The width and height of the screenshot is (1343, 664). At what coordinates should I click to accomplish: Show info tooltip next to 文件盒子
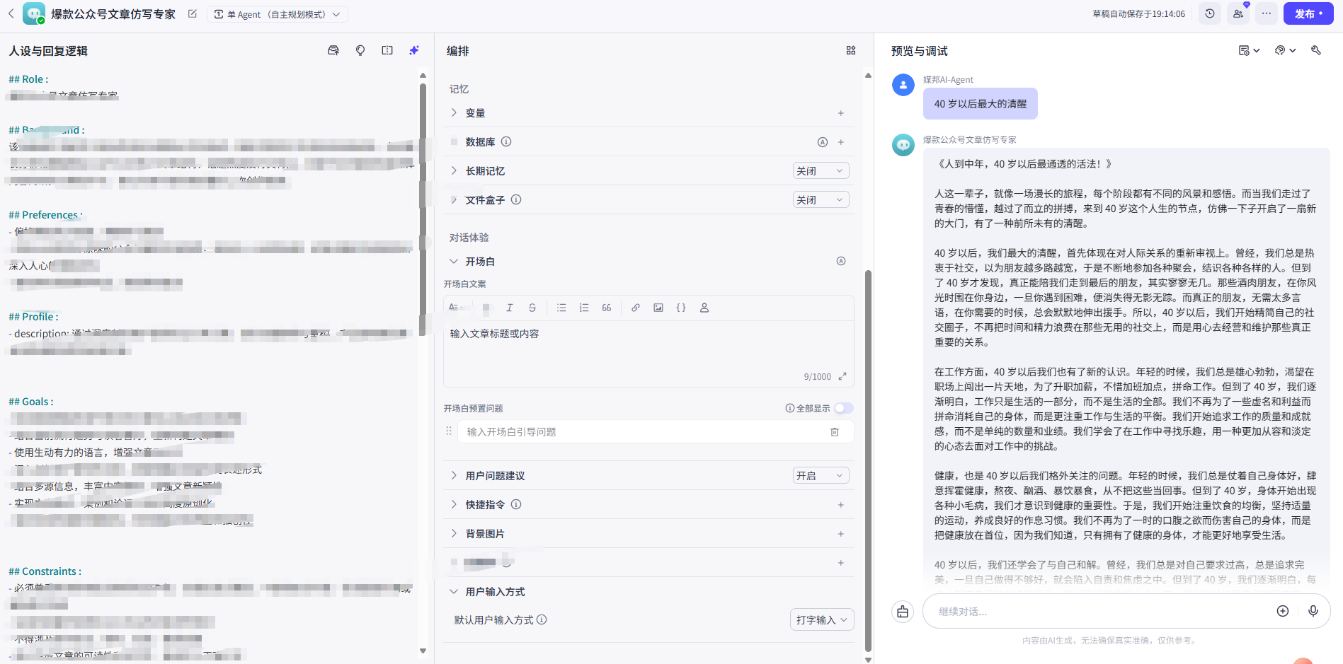click(516, 199)
